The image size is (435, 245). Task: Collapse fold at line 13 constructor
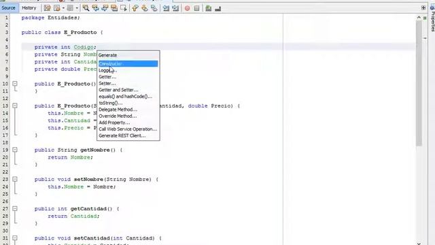tap(15, 105)
